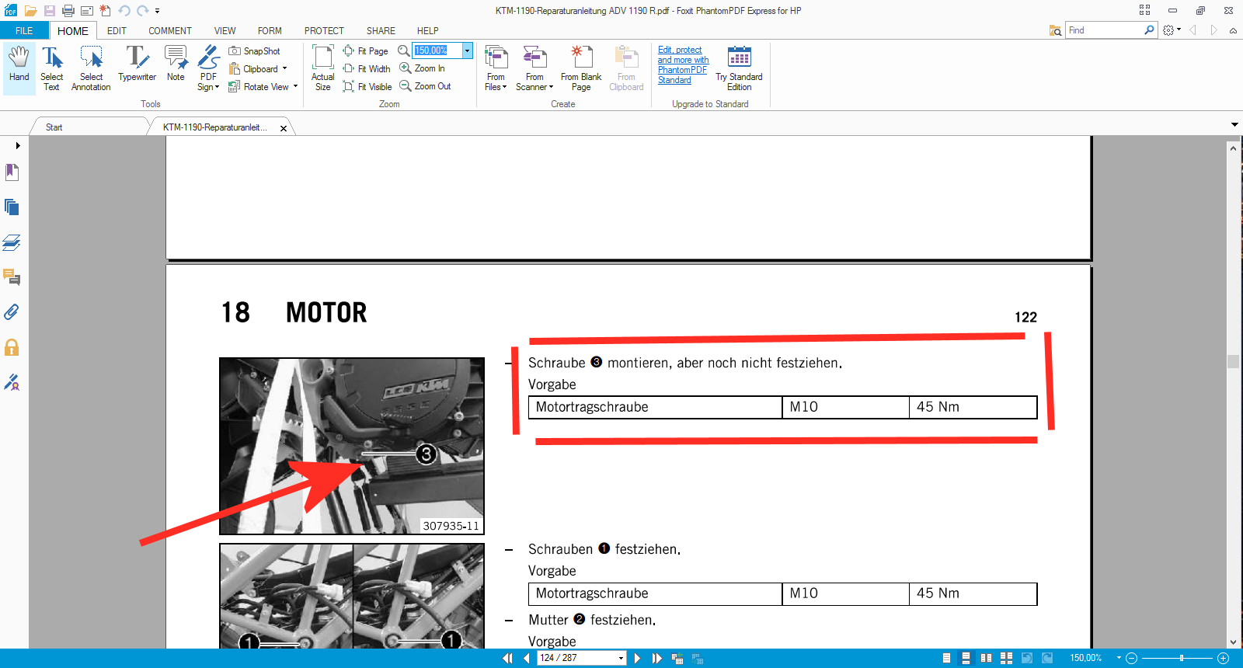Open the COMMENT ribbon tab
The width and height of the screenshot is (1243, 668).
[x=169, y=31]
